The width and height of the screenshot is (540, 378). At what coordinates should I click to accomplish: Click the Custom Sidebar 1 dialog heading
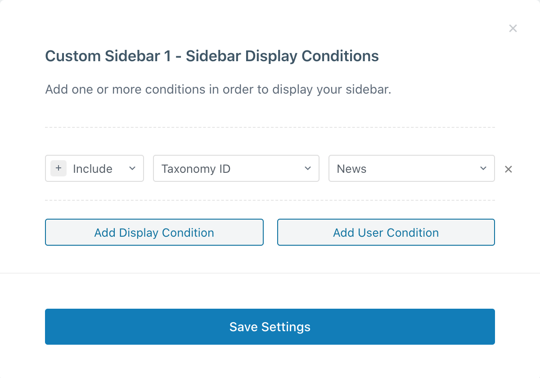212,56
